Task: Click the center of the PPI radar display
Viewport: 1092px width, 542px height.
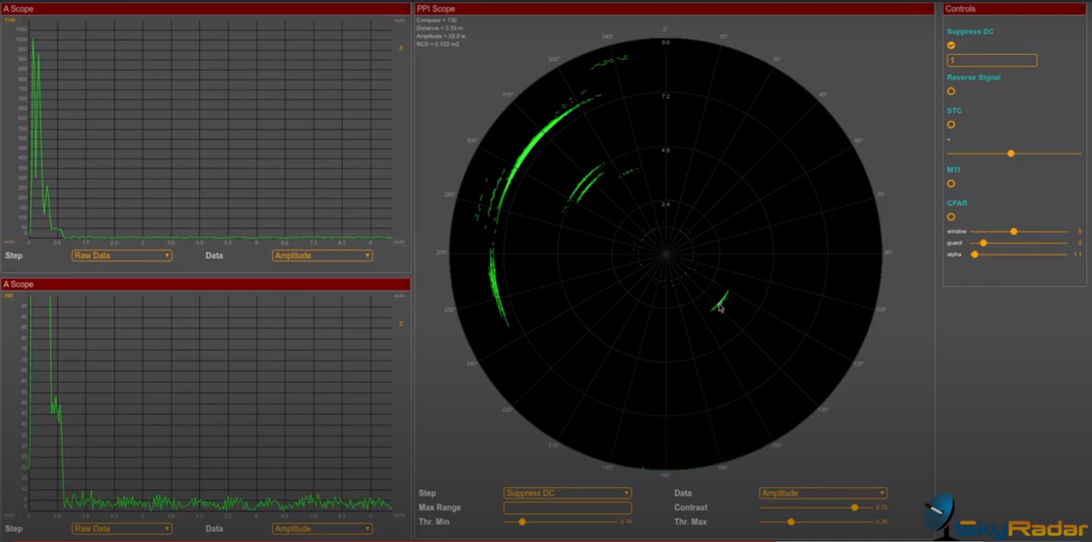Action: tap(665, 254)
